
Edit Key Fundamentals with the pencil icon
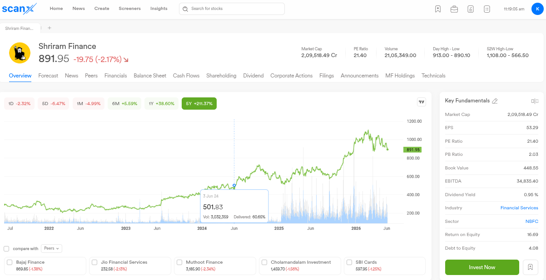[x=495, y=101]
